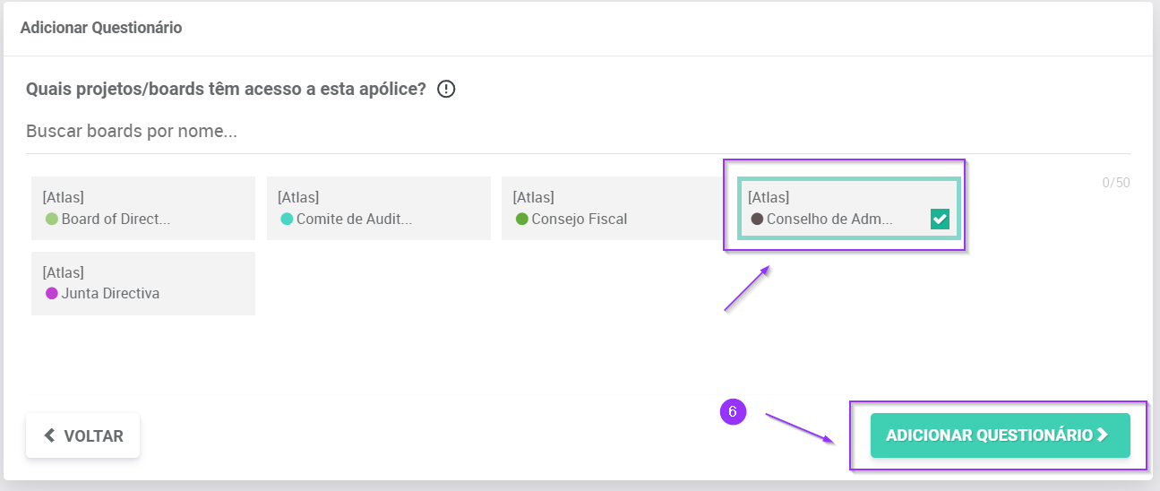This screenshot has height=491, width=1160.
Task: Click the magenta dot by Junta Directiva
Action: (51, 293)
